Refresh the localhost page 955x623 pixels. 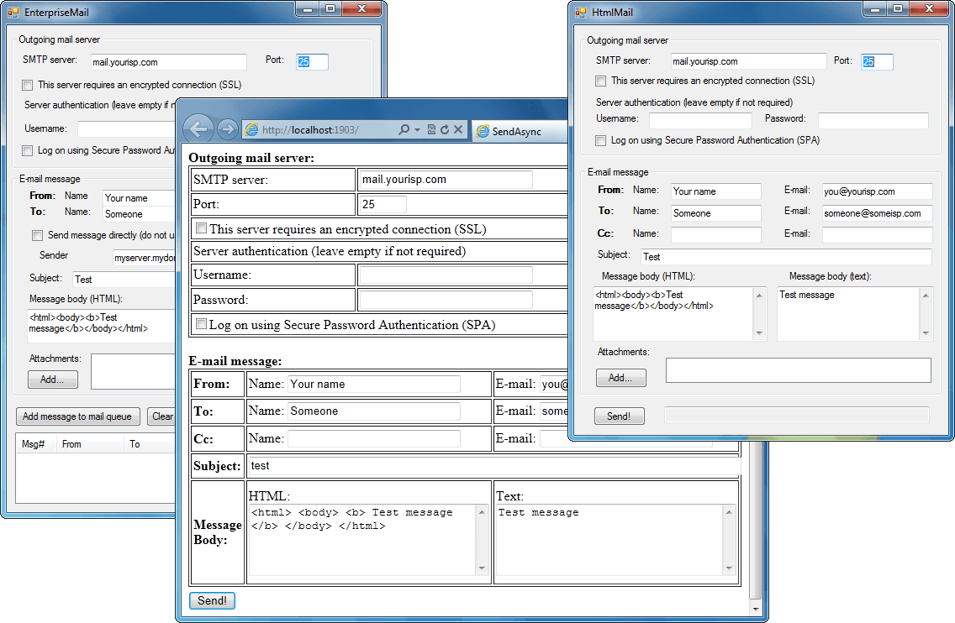tap(445, 129)
